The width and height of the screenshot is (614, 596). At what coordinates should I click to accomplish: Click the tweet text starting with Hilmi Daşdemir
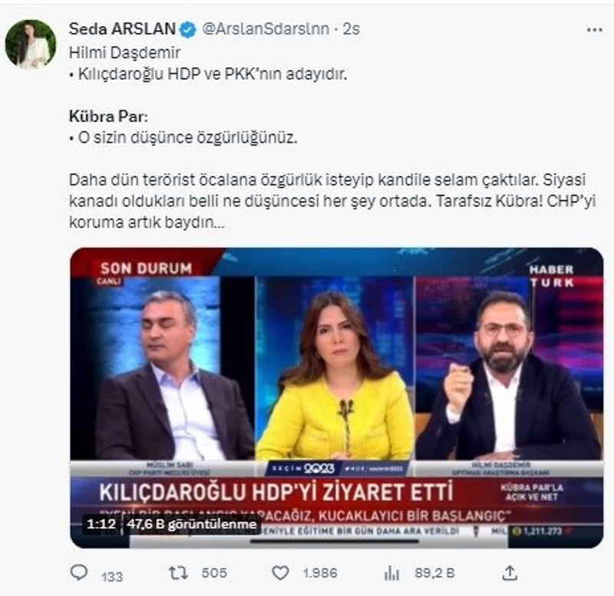332,137
